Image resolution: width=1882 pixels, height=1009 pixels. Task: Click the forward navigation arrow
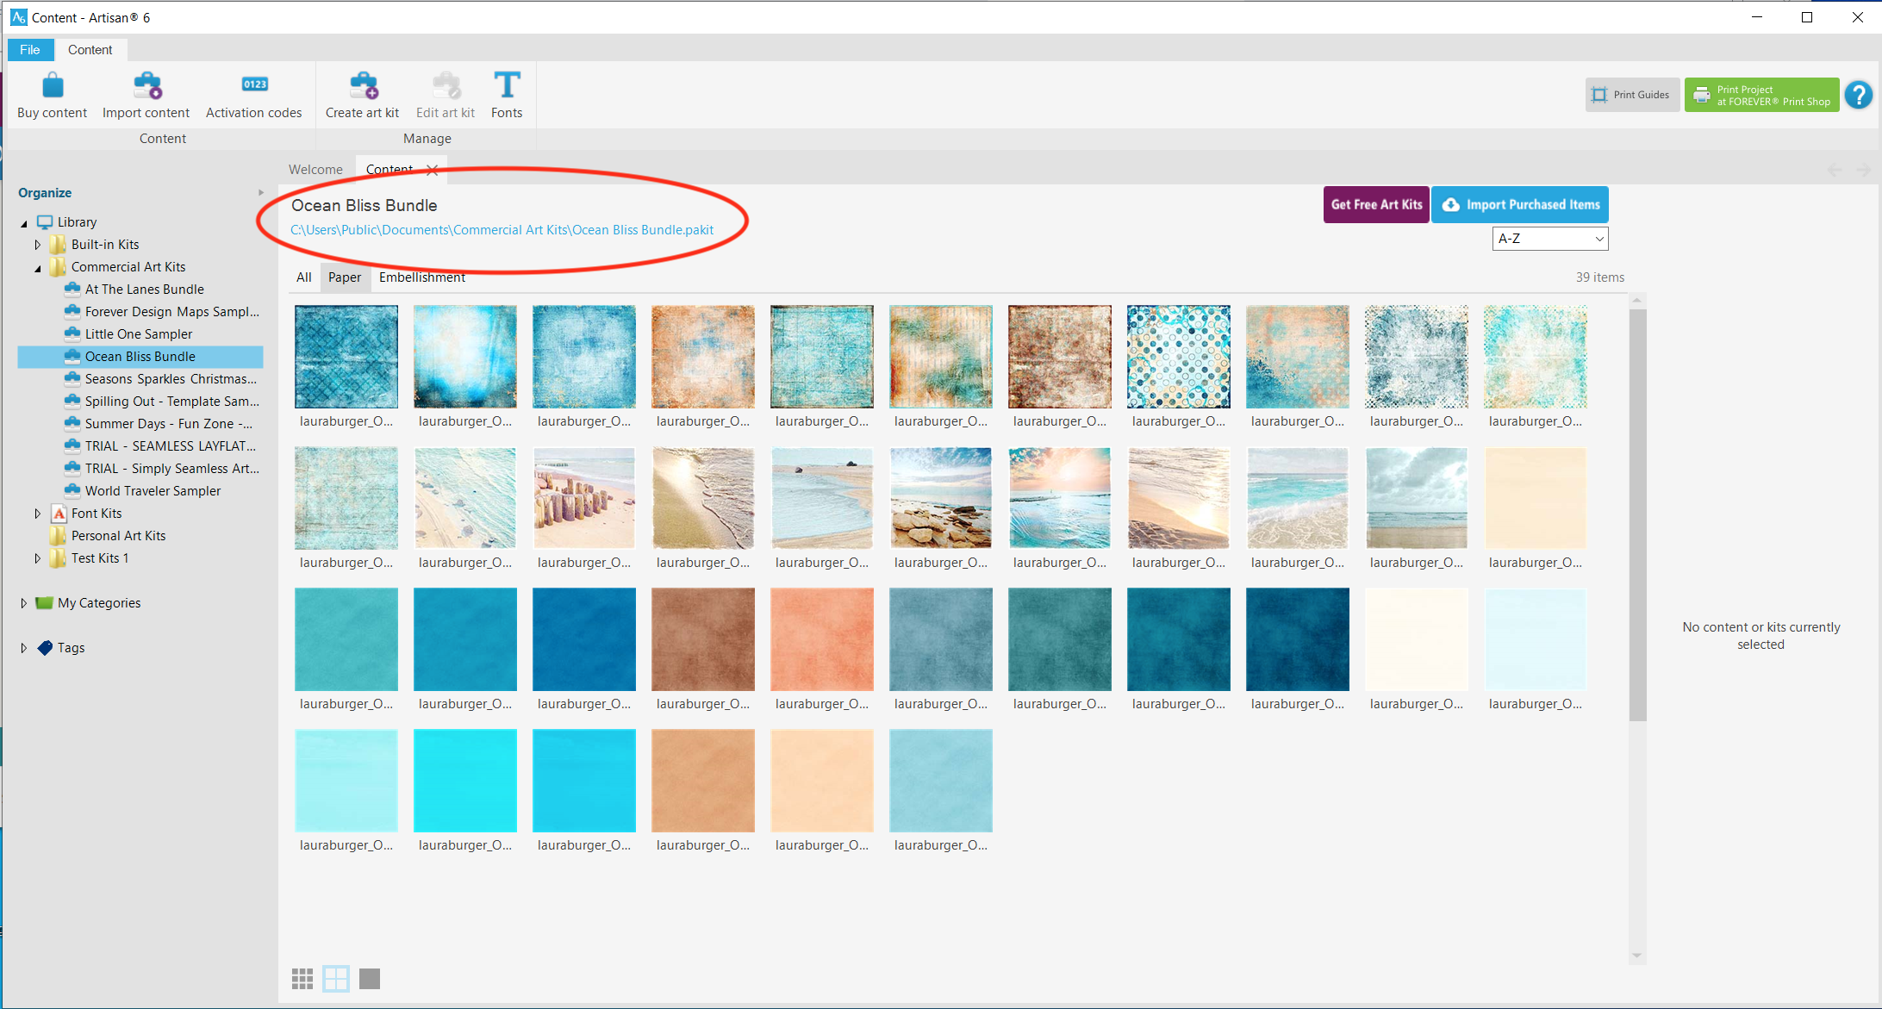1864,171
